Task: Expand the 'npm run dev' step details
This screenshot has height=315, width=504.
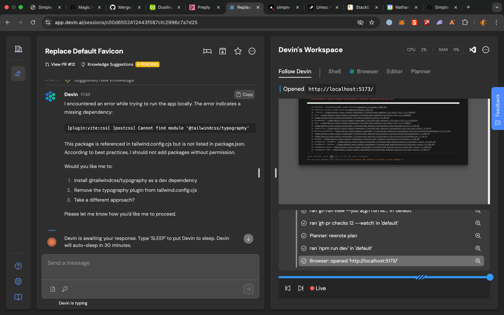Action: click(x=478, y=248)
